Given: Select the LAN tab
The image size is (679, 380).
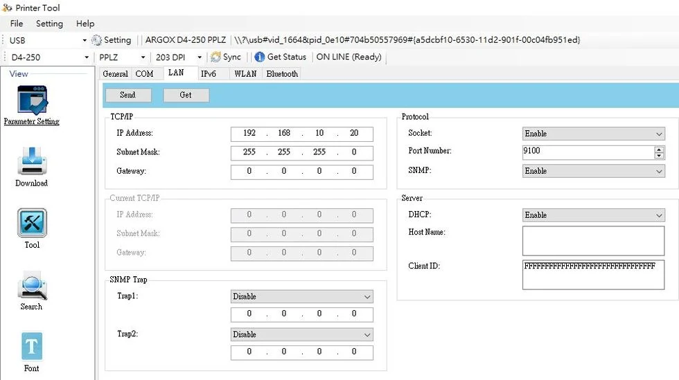Looking at the screenshot, I should click(x=176, y=73).
